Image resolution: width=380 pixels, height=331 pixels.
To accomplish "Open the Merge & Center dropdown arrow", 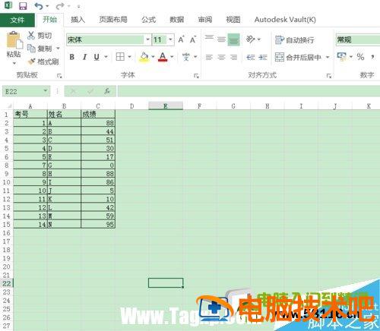I will tap(328, 57).
